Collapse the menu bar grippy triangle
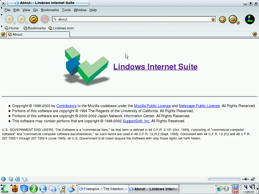The image size is (259, 194). 2,8
